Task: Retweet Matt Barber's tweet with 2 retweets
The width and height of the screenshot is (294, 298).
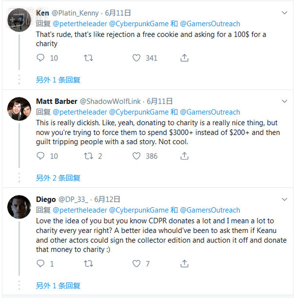Action: coord(89,156)
